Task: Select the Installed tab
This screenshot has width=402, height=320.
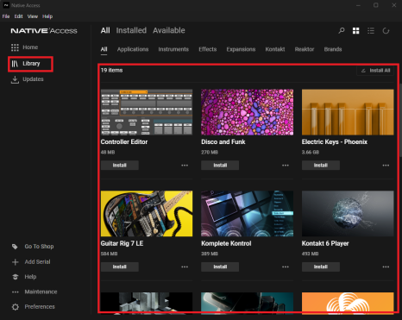Action: [131, 30]
